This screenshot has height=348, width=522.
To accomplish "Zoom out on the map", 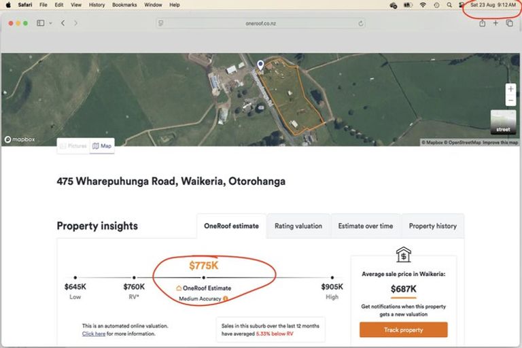I will [510, 101].
